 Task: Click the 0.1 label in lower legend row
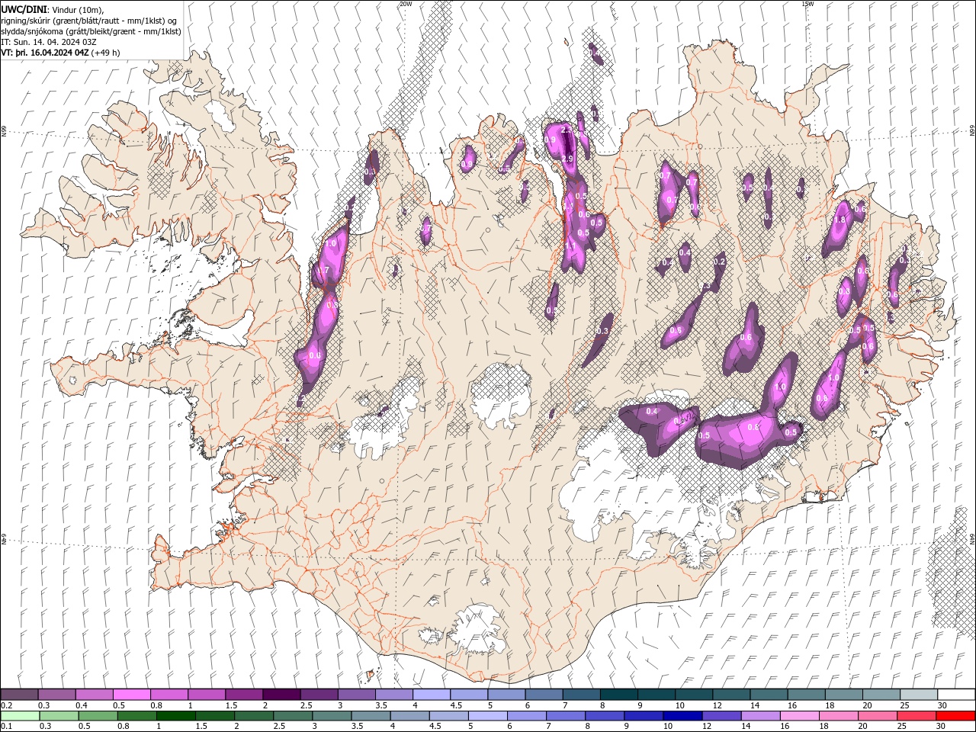6,727
